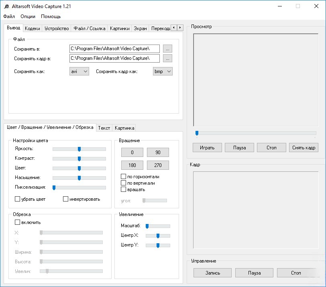326x287 pixels.
Task: Click the Контраст slider
Action: [79, 159]
